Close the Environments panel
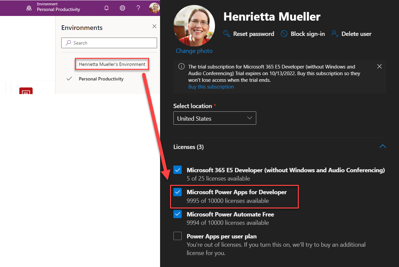The image size is (399, 267). 154,27
